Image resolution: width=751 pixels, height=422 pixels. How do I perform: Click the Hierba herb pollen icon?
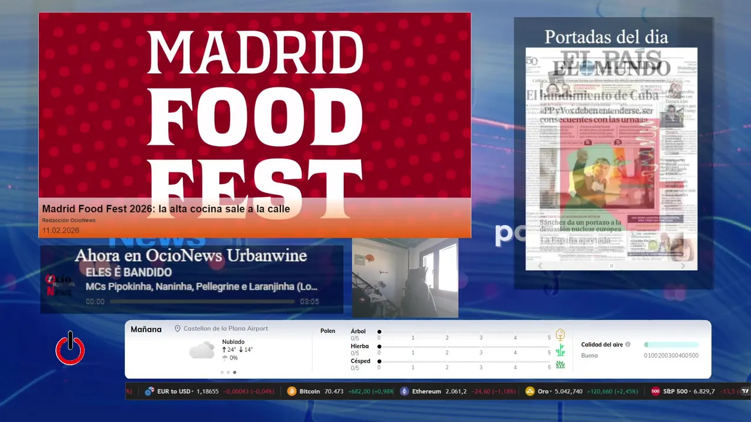point(560,350)
